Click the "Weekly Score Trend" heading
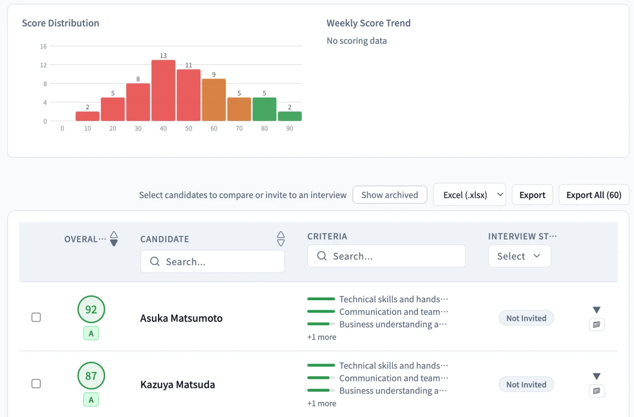Image resolution: width=634 pixels, height=417 pixels. [x=368, y=23]
